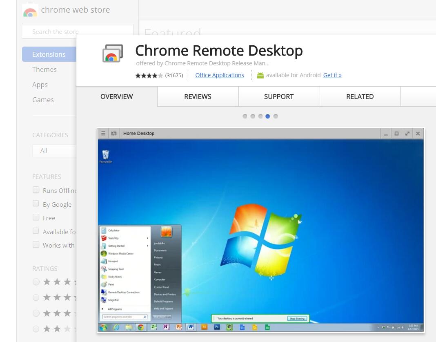Open Evernote from the taskbar
This screenshot has height=342, width=436.
pos(229,327)
